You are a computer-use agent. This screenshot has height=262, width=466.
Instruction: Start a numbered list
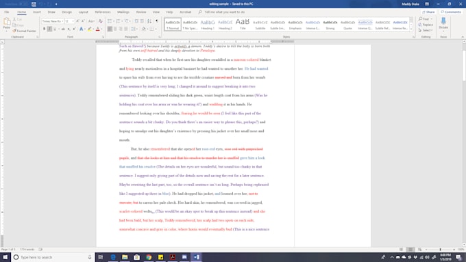pos(118,21)
